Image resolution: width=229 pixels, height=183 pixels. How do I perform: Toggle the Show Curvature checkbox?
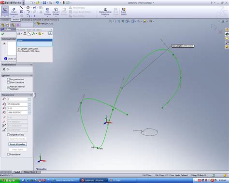pos(8,82)
